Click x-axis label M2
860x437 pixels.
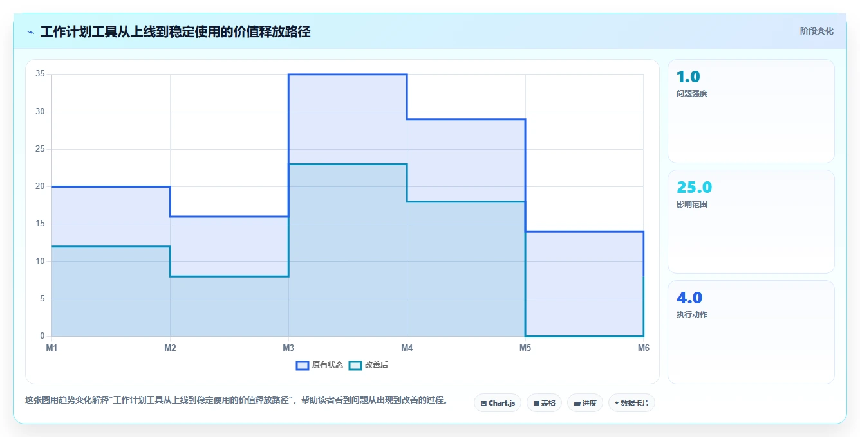tap(170, 348)
